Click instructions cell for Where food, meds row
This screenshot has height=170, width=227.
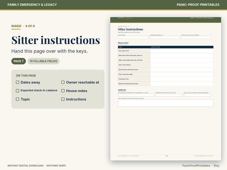182,55
